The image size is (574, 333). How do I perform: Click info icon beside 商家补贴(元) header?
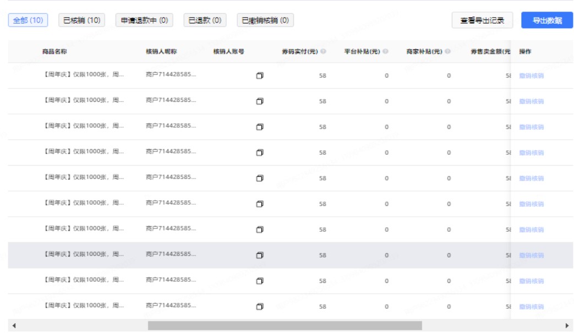(448, 52)
